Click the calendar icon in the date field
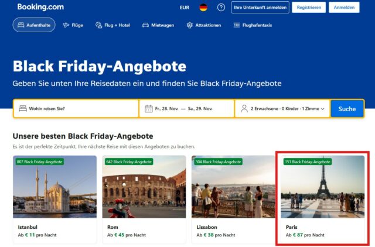The image size is (375, 247). click(x=149, y=109)
